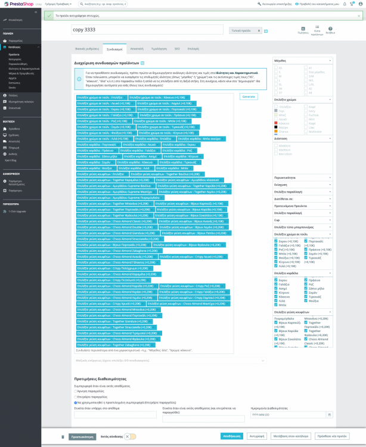The image size is (366, 447).
Task: Open the Customers (Πελάτες) sidebar section
Action: tap(13, 95)
